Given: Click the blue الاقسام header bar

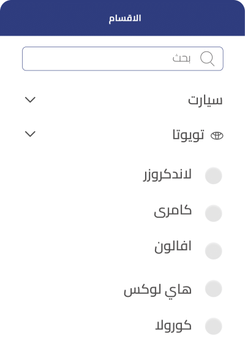Looking at the screenshot, I should pos(123,18).
